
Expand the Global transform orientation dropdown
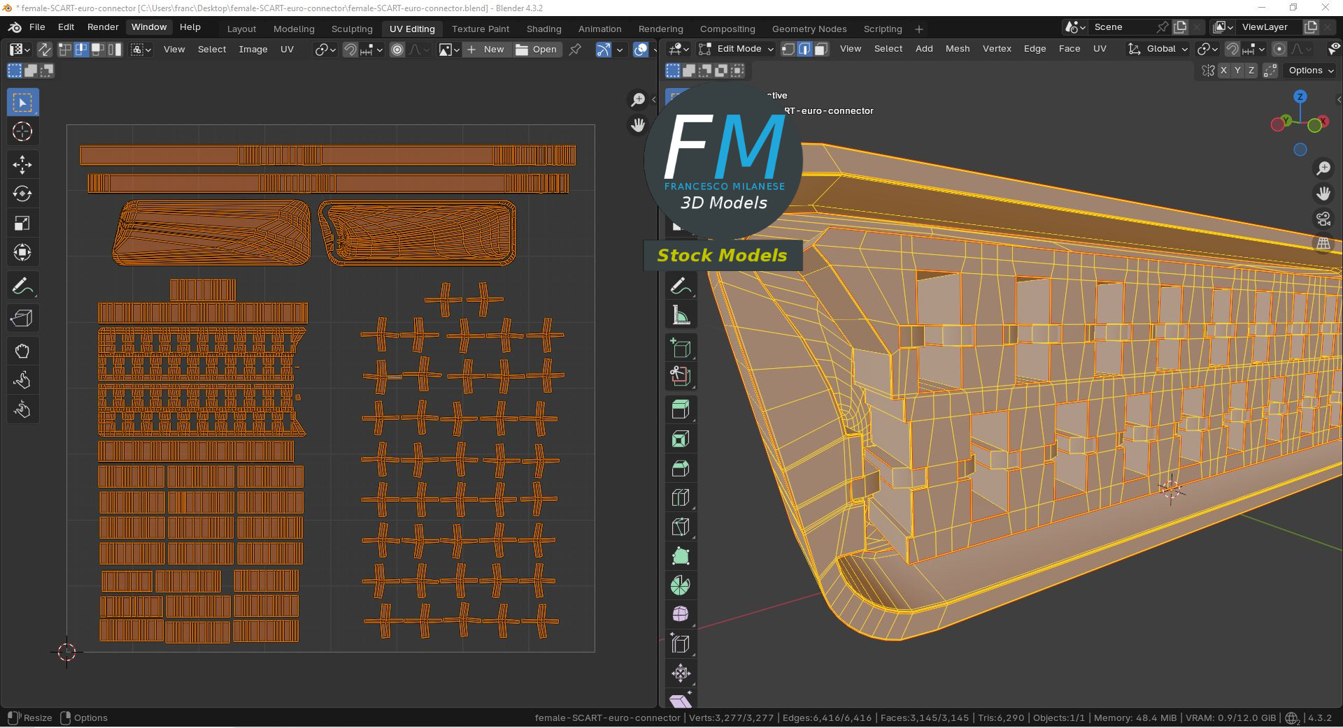1158,49
